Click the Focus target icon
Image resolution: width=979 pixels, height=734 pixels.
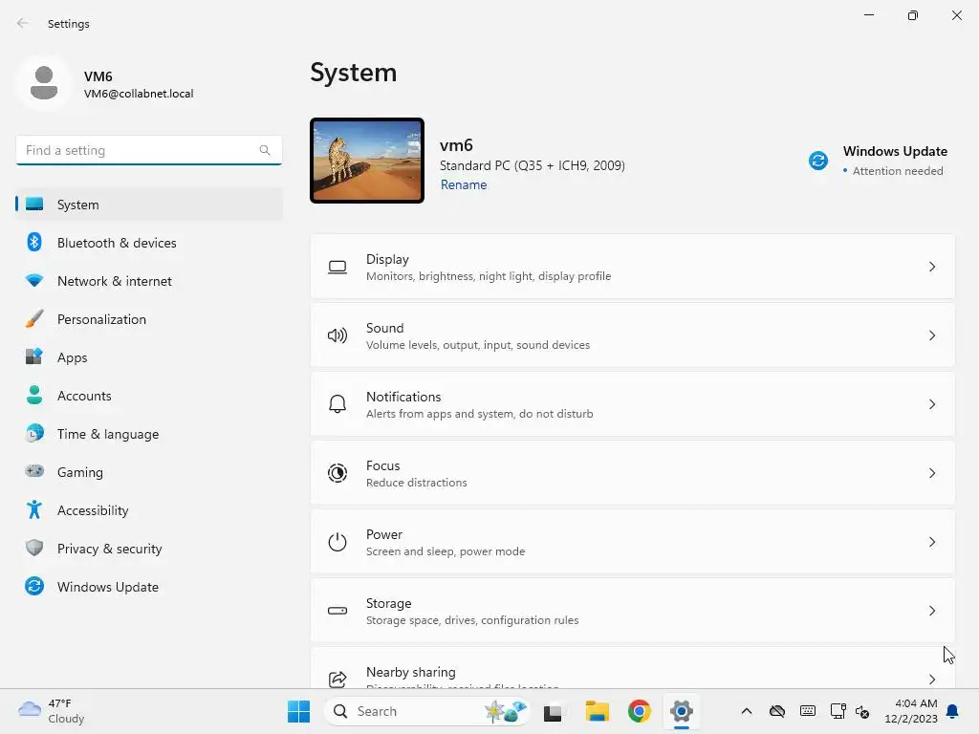pyautogui.click(x=337, y=473)
